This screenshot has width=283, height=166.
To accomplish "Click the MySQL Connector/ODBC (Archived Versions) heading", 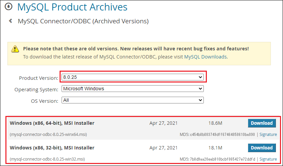I will click(83, 21).
